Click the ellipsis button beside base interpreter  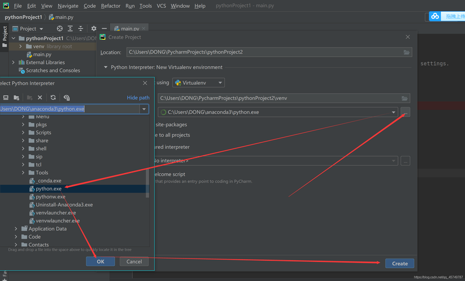(x=405, y=112)
